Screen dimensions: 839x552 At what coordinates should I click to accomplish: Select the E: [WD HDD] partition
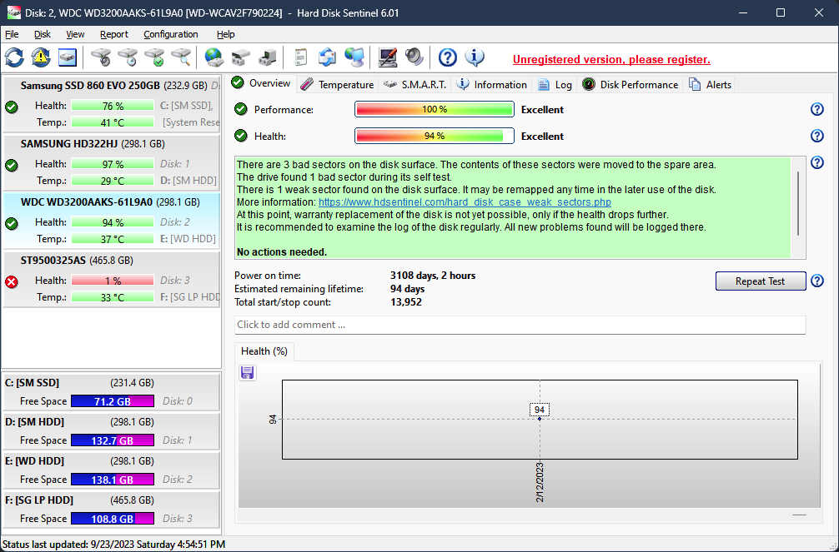click(x=111, y=470)
